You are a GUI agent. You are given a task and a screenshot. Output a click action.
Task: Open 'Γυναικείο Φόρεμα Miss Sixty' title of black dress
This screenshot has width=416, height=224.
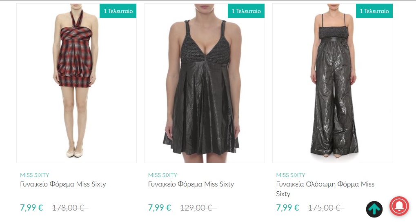click(x=191, y=184)
